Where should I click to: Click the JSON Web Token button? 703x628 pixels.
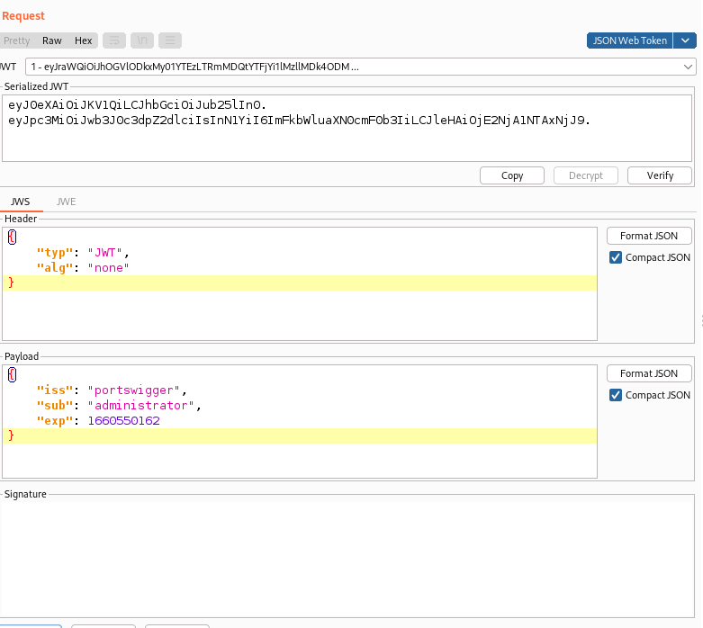(x=629, y=40)
